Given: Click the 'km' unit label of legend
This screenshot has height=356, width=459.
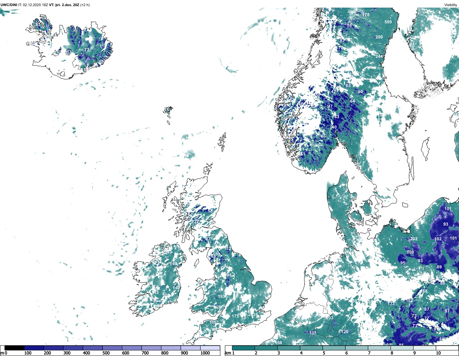Looking at the screenshot, I should point(227,353).
